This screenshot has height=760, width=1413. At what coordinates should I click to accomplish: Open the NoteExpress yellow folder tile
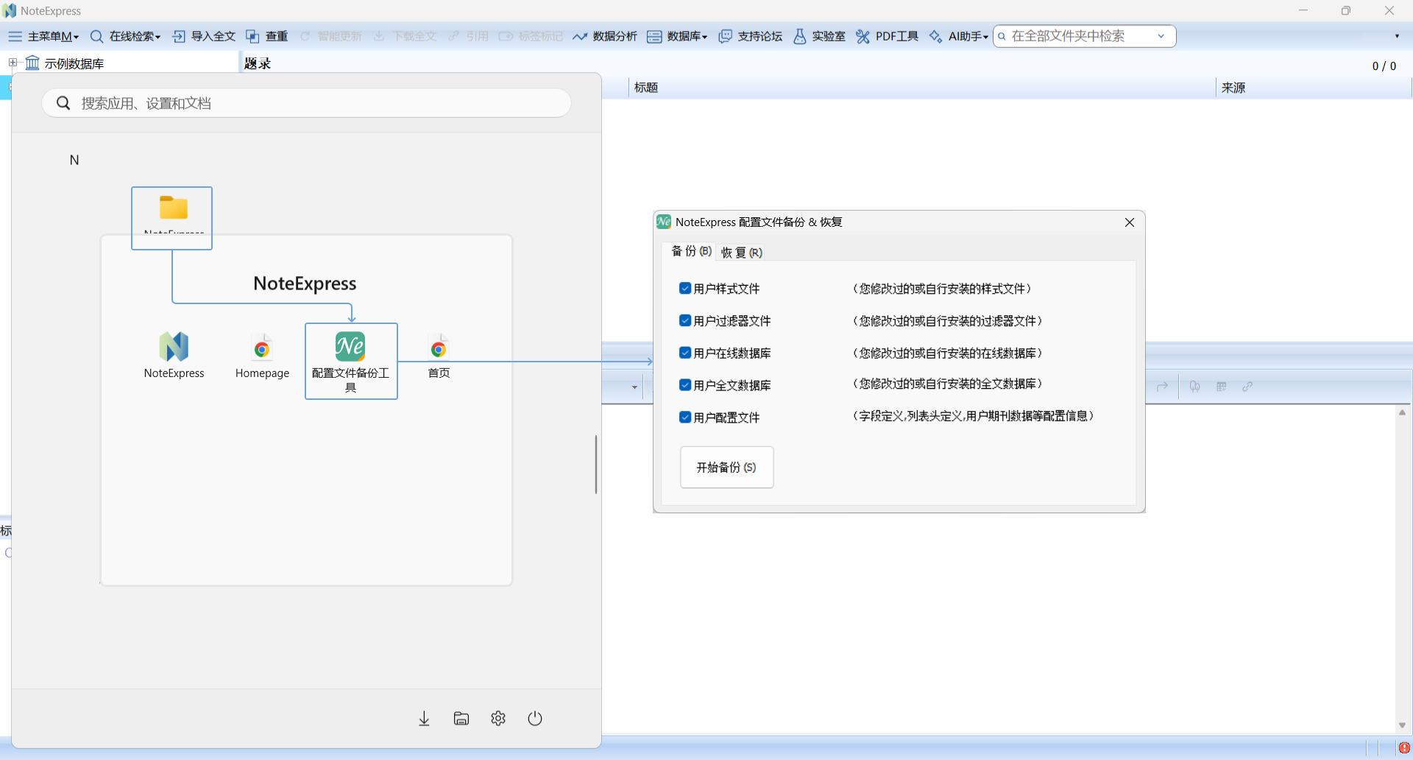[172, 218]
